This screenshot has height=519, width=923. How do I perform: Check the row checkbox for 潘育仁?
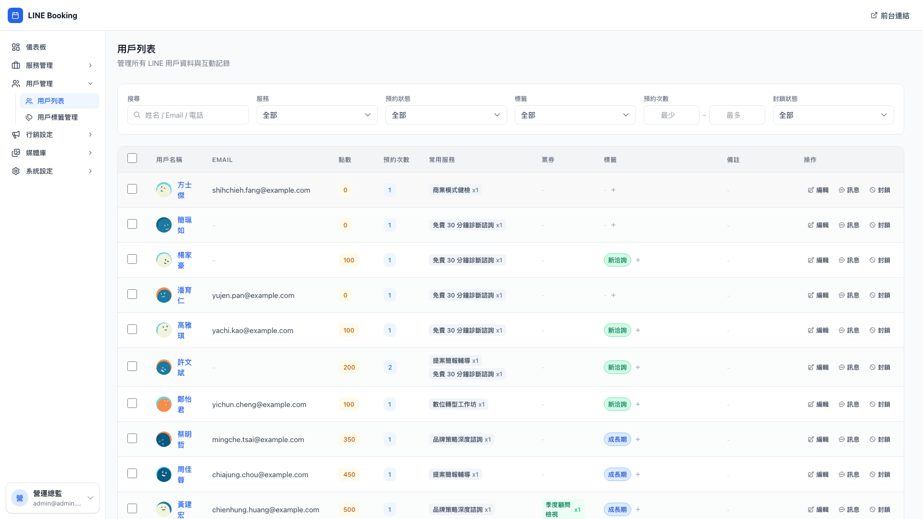[x=132, y=294]
